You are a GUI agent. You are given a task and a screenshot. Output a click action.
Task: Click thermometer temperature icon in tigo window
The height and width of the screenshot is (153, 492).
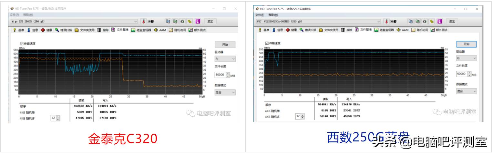[144, 21]
